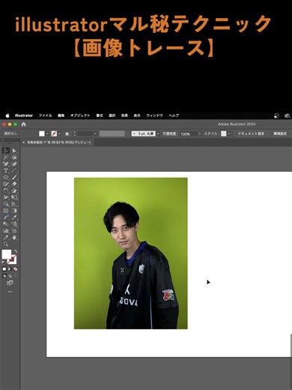Image resolution: width=292 pixels, height=390 pixels.
Task: Select the Direct Selection tool
Action: point(14,151)
